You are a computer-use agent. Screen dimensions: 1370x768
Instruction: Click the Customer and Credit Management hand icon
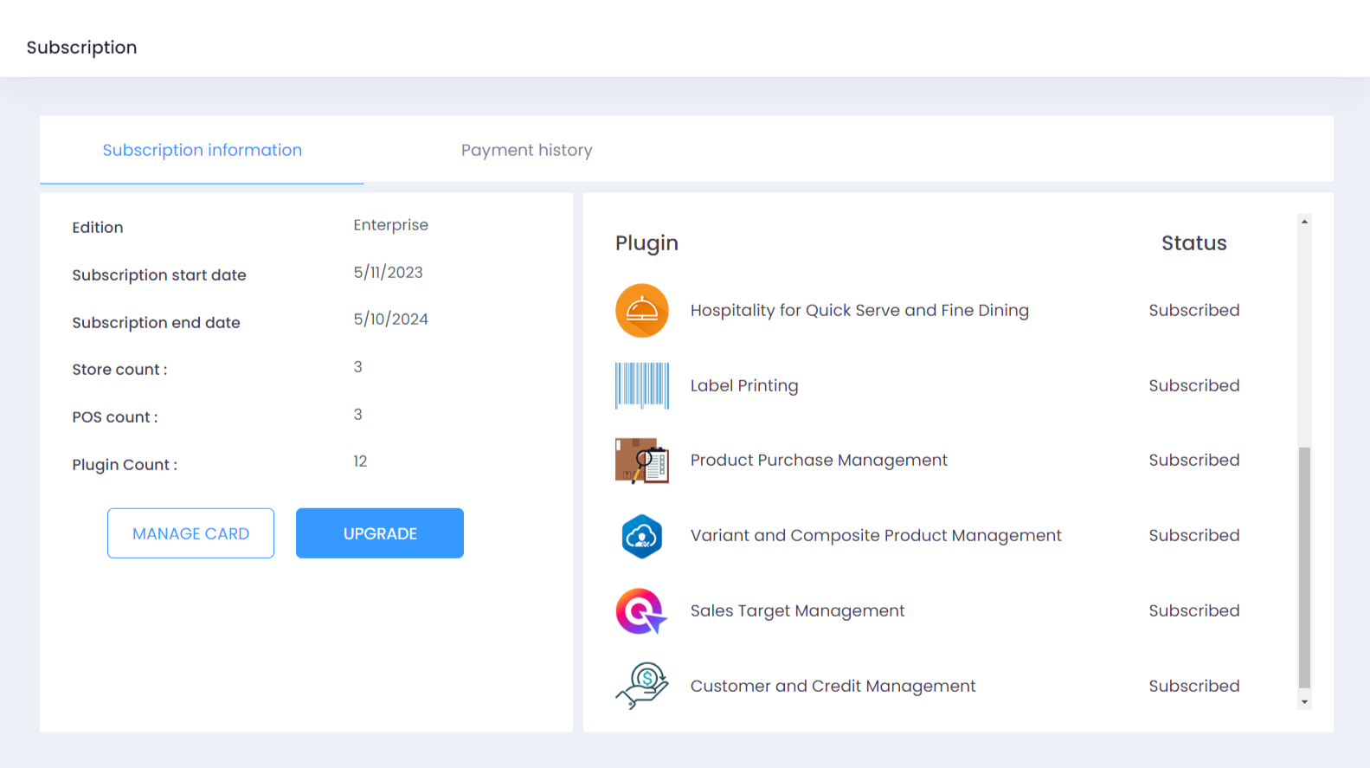coord(641,686)
